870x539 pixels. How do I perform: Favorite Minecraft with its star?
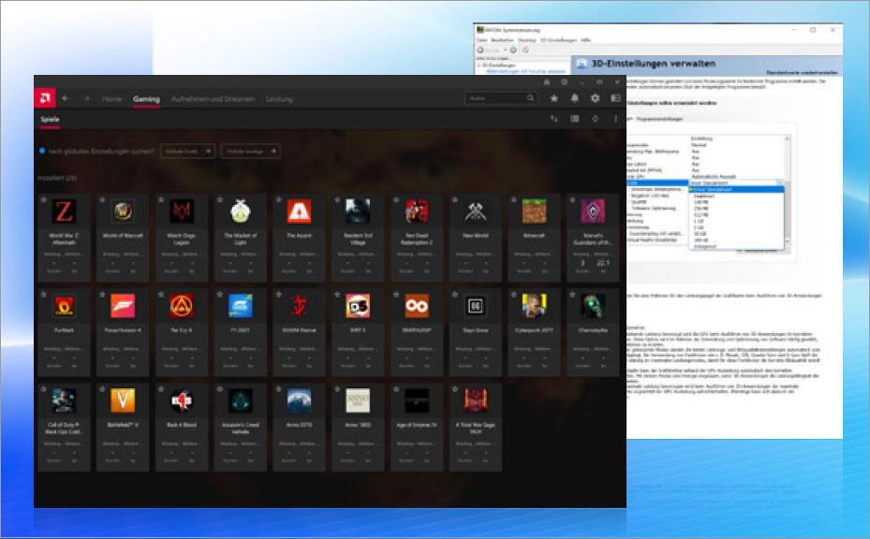[x=514, y=199]
